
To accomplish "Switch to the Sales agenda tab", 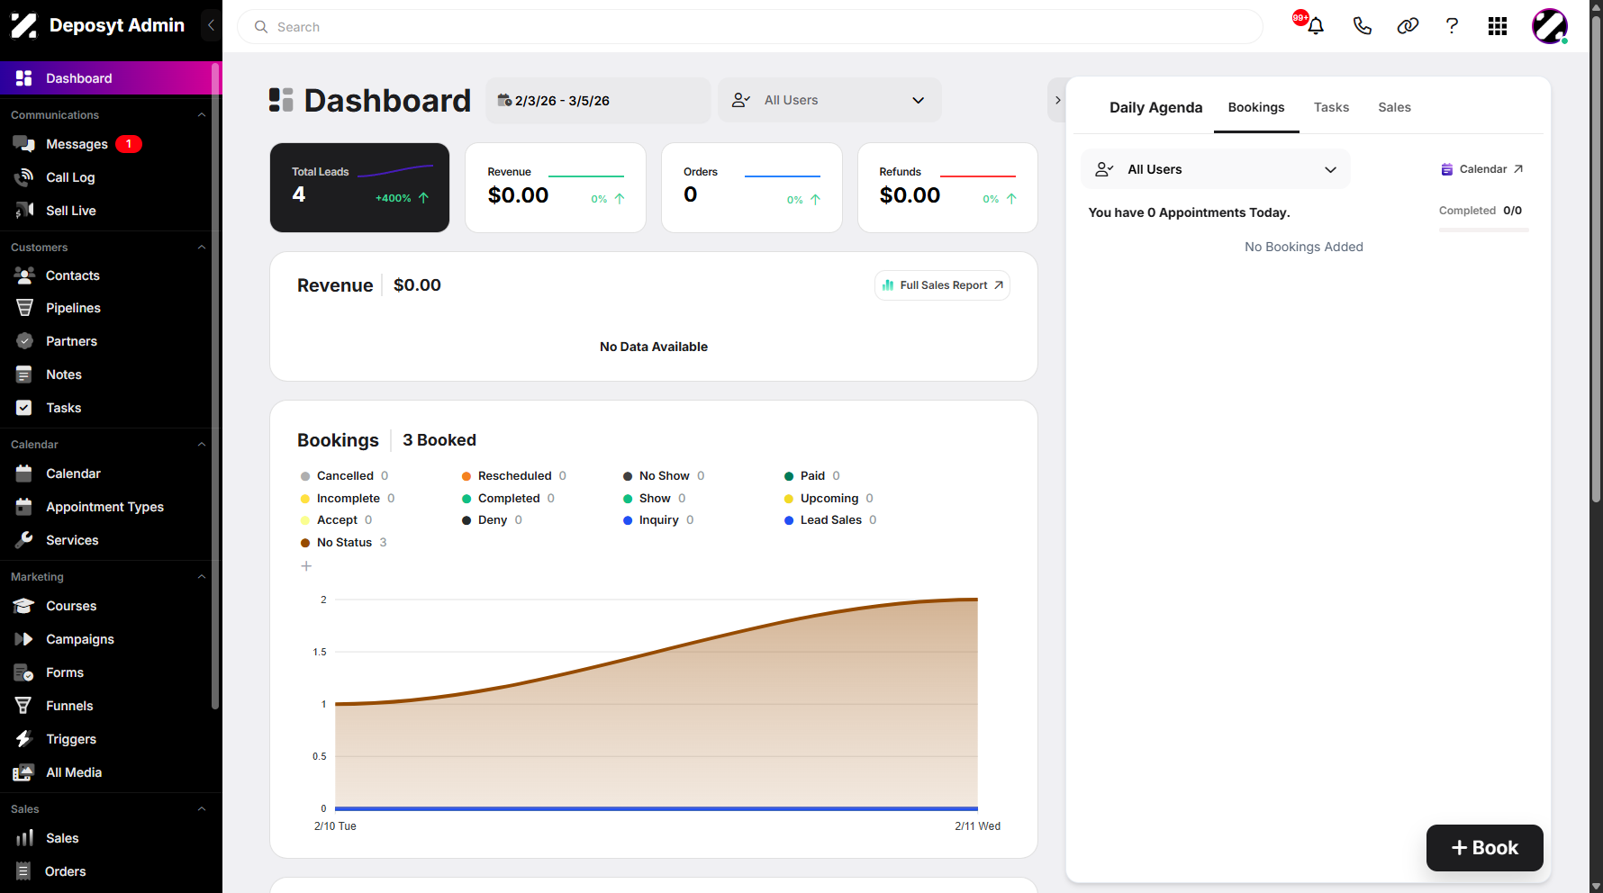I will point(1394,107).
